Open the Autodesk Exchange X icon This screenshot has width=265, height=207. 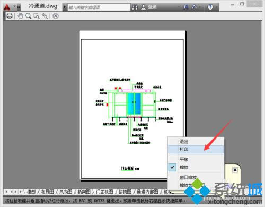(185, 7)
